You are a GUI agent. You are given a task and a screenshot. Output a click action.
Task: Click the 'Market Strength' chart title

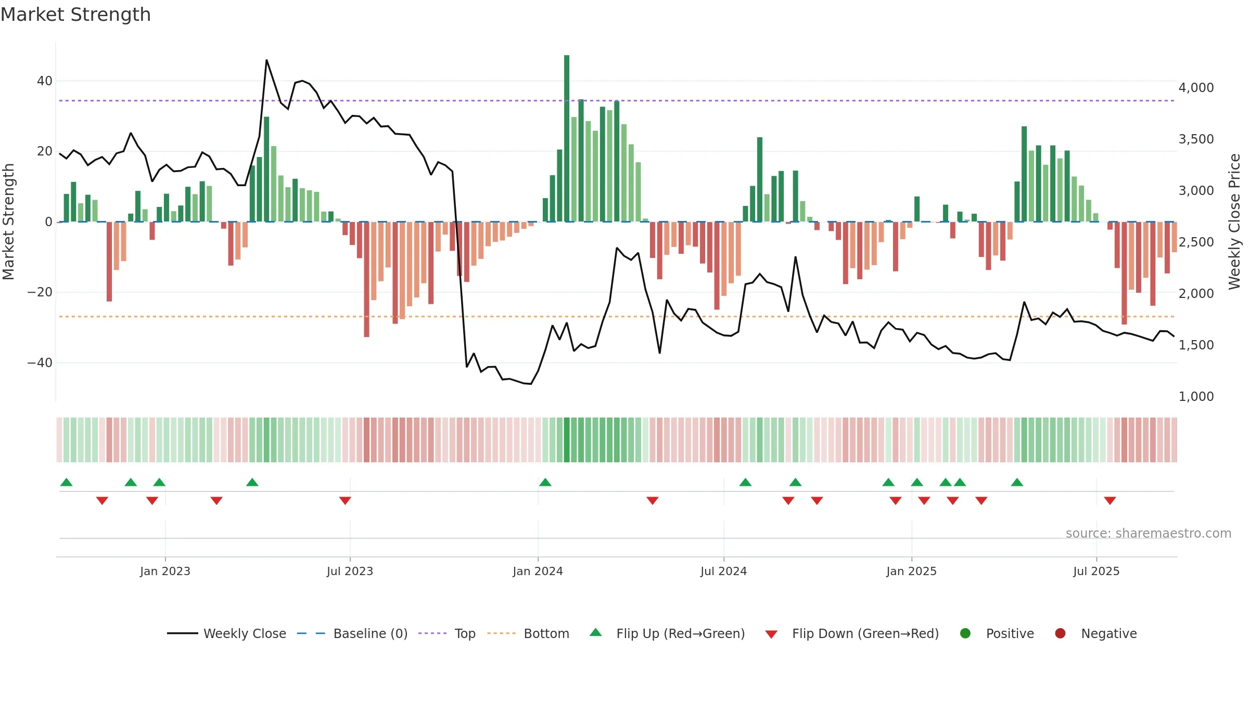[x=76, y=15]
